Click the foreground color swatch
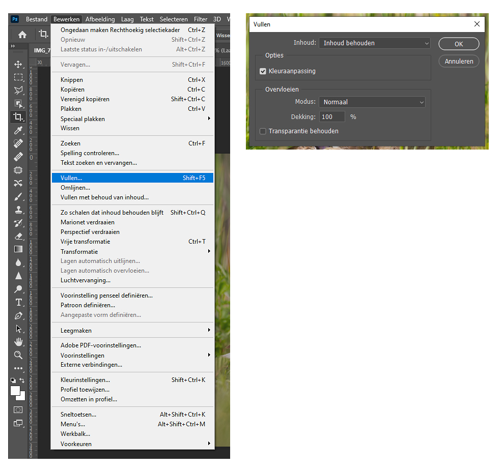The width and height of the screenshot is (503, 470). point(15,391)
